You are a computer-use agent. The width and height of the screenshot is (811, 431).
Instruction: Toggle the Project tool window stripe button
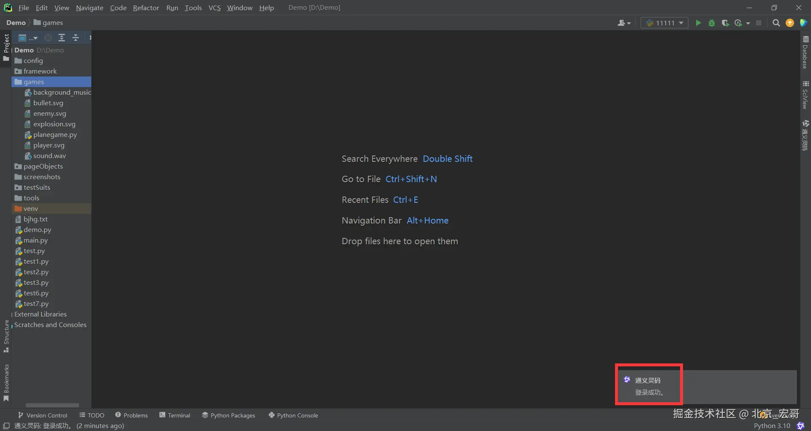click(6, 47)
